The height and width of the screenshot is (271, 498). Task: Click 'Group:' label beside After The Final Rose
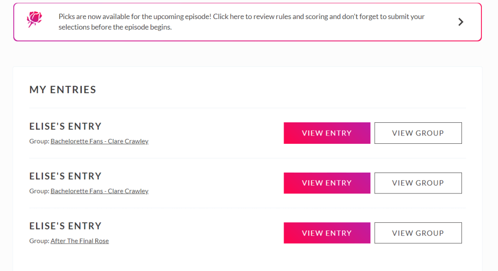[x=39, y=241]
